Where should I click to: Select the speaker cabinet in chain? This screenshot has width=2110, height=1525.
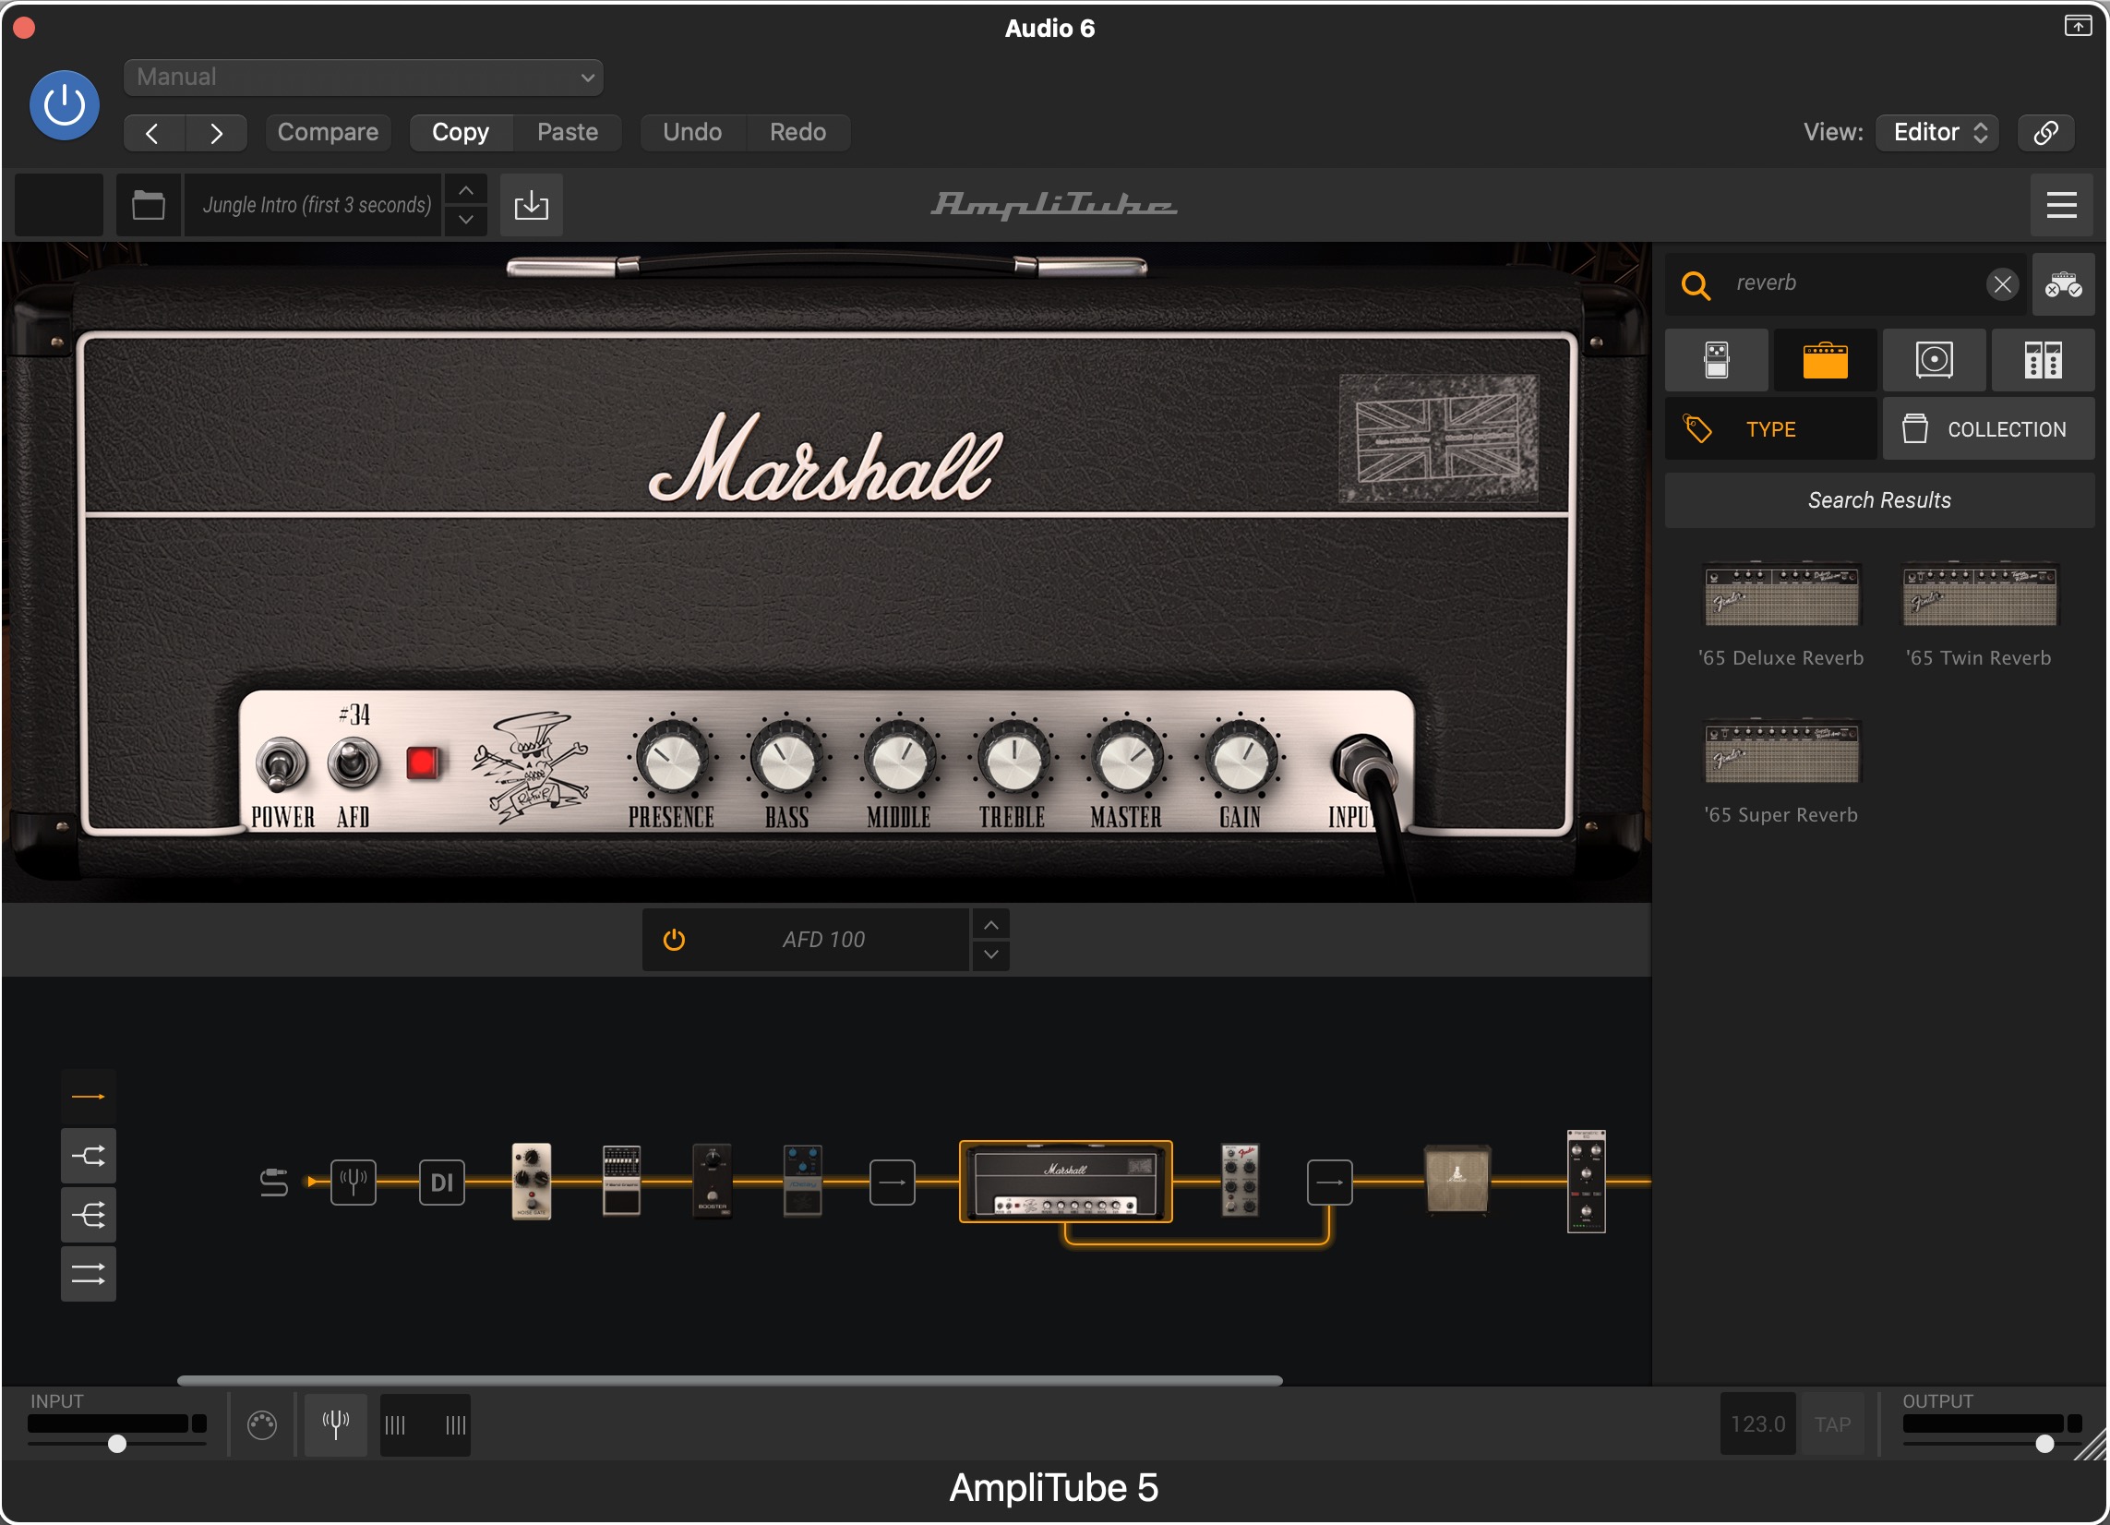tap(1457, 1181)
